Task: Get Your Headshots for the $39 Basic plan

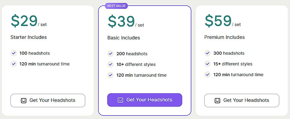Action: pos(145,100)
